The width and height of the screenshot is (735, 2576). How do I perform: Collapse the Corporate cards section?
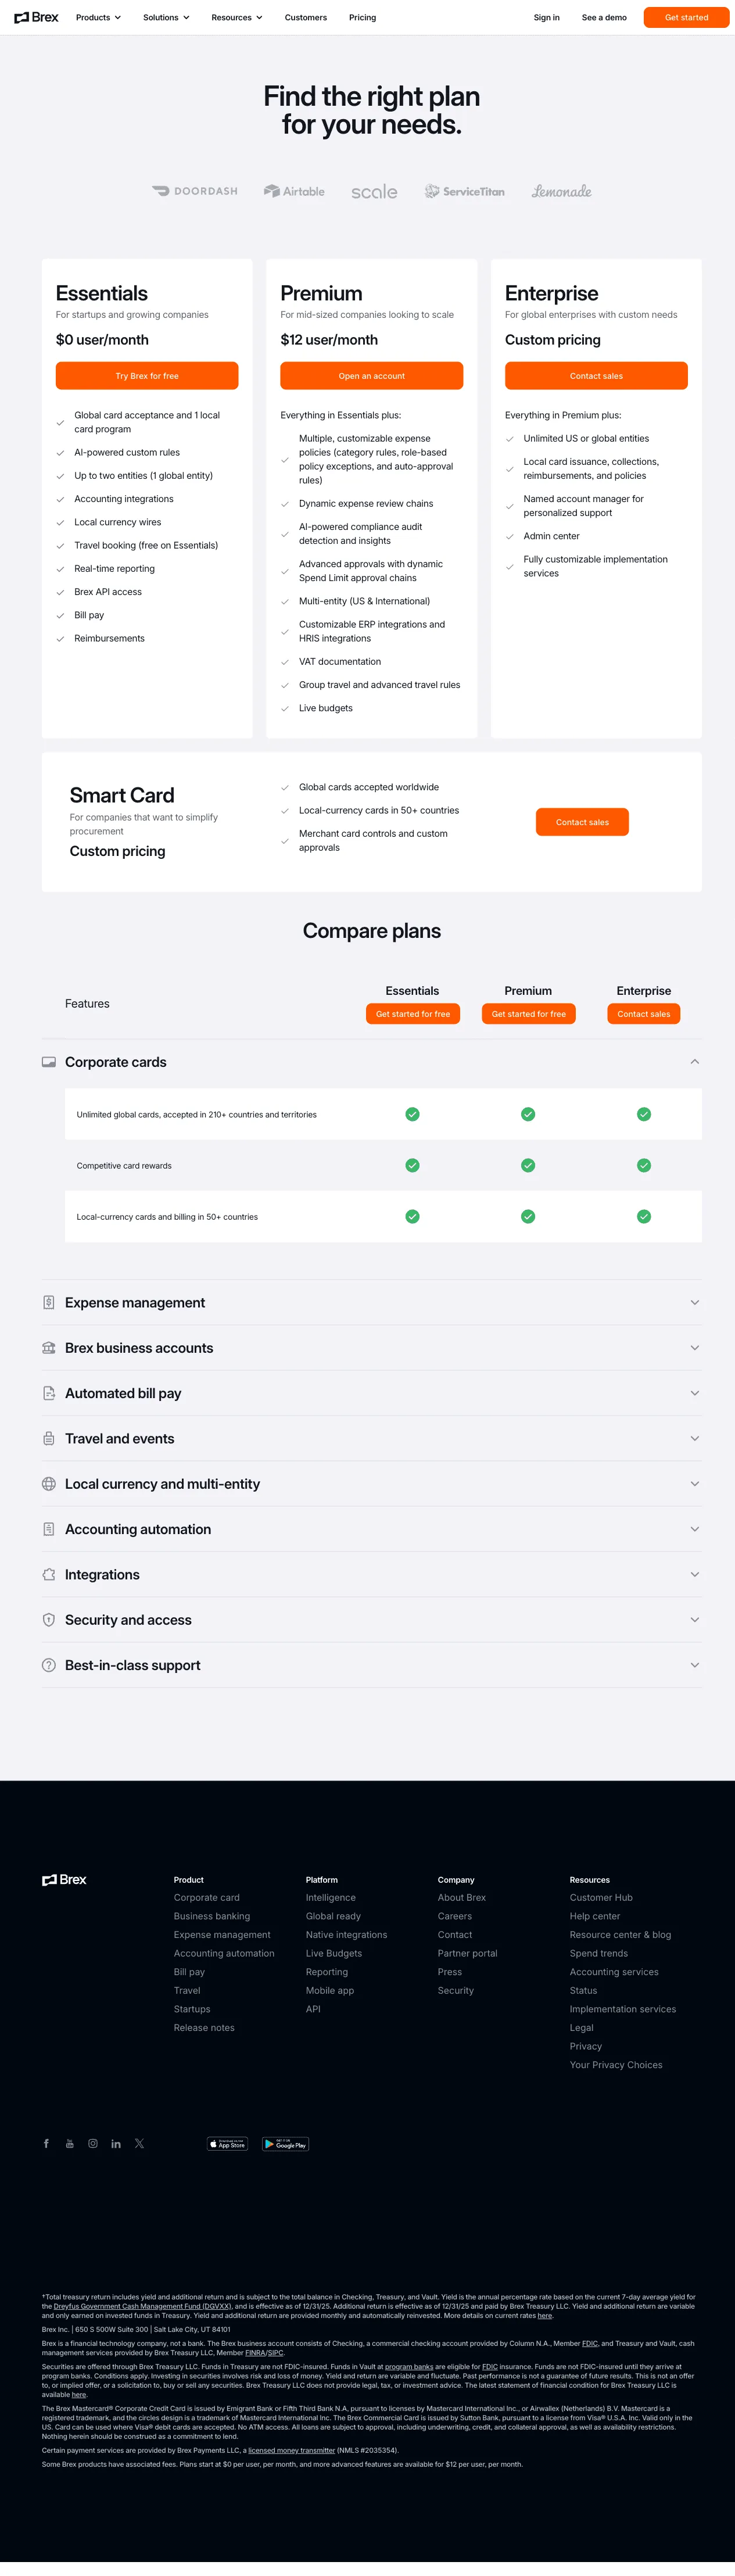point(694,1062)
